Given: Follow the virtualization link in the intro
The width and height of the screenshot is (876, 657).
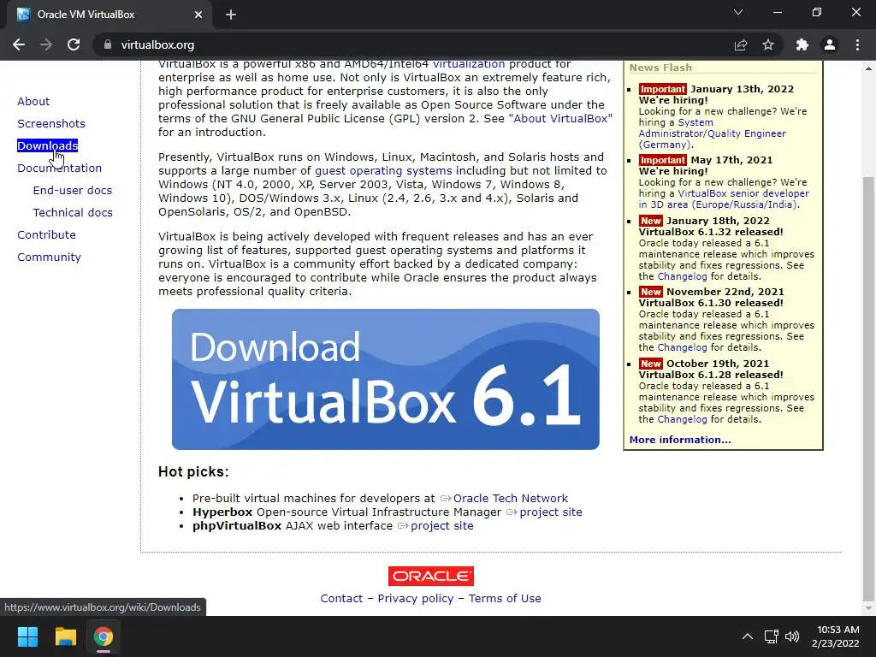Looking at the screenshot, I should [469, 63].
